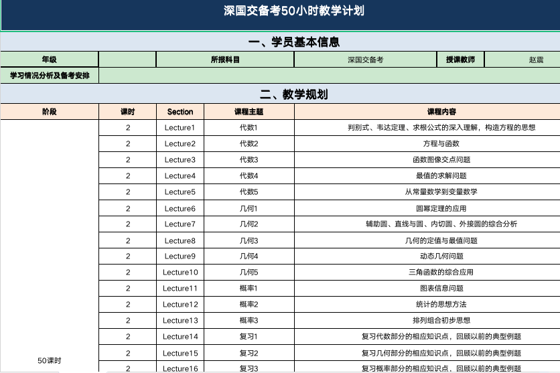The width and height of the screenshot is (560, 373).
Task: Select the 课程内容 column header
Action: pyautogui.click(x=427, y=112)
